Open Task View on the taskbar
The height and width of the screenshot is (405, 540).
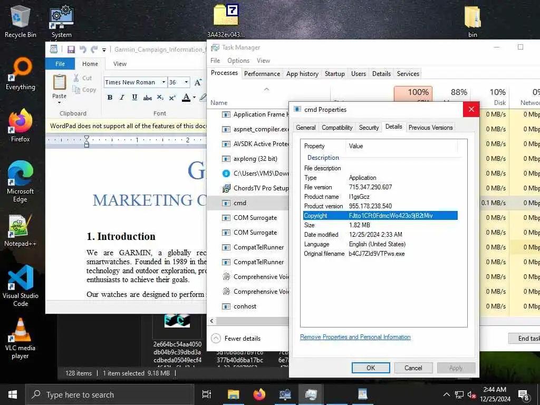(206, 394)
